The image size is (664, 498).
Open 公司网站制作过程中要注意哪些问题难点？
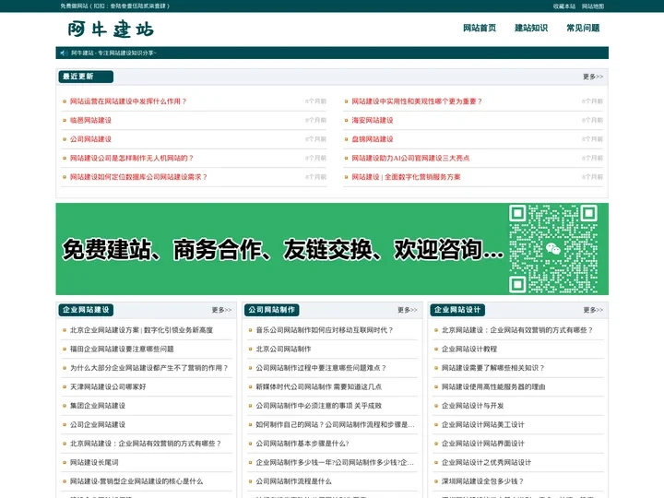(321, 368)
